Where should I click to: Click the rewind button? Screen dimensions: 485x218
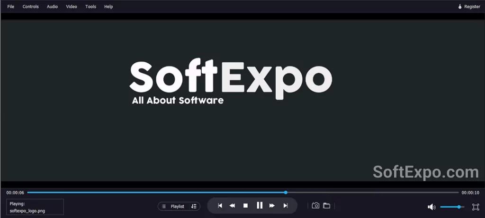tap(232, 206)
